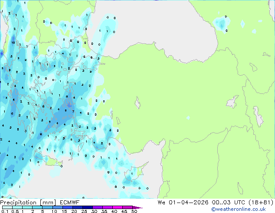Viewport: 275px width, 213px height.
Task: Click the 40–45 mm bright magenta swatch
Action: click(118, 207)
